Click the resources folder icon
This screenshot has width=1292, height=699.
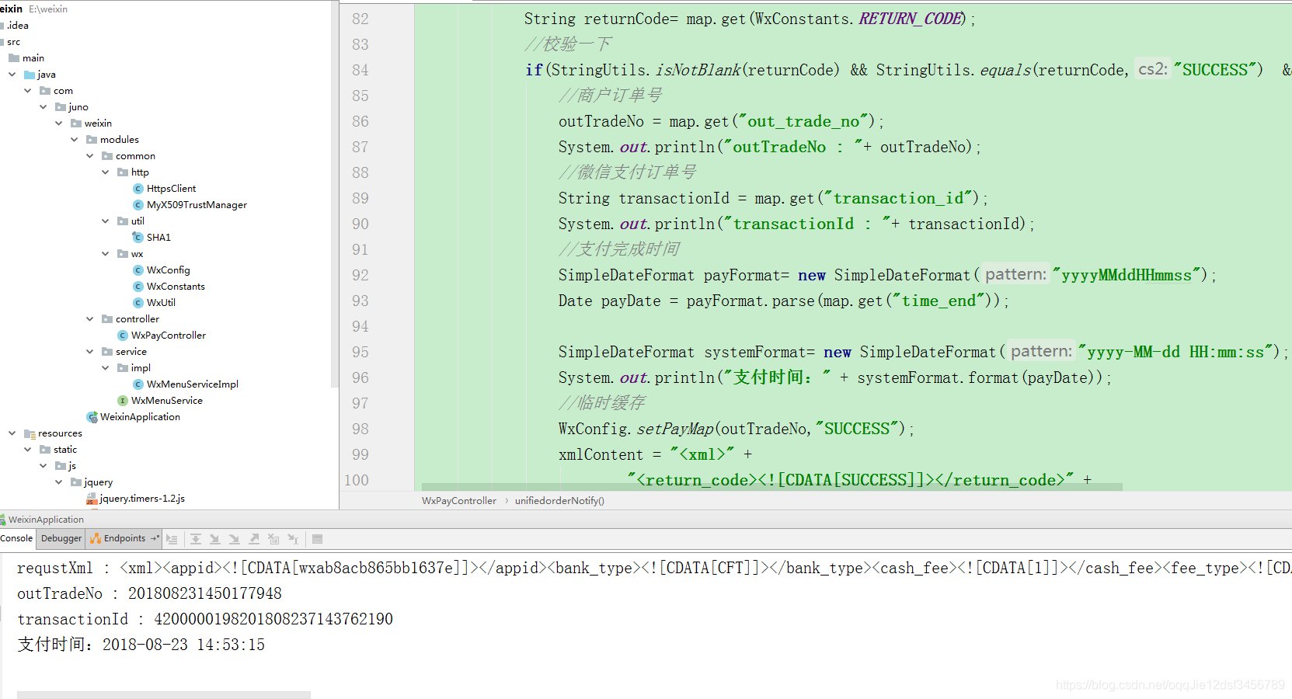click(30, 433)
